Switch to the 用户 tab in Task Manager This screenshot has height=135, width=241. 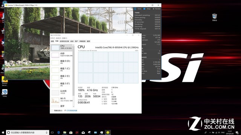coord(76,41)
